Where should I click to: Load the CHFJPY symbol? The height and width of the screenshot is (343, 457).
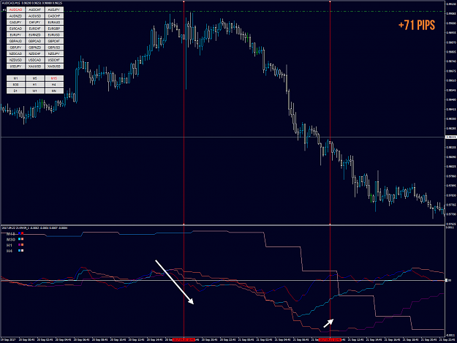34,23
